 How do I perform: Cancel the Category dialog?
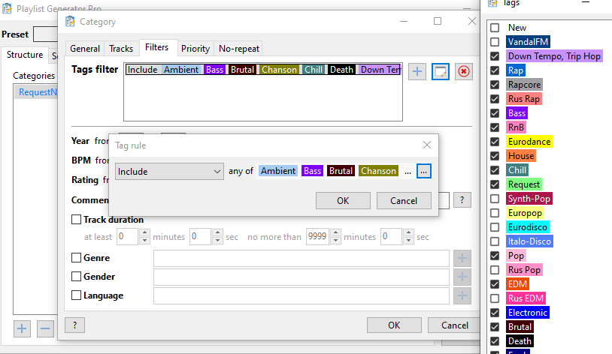point(454,325)
